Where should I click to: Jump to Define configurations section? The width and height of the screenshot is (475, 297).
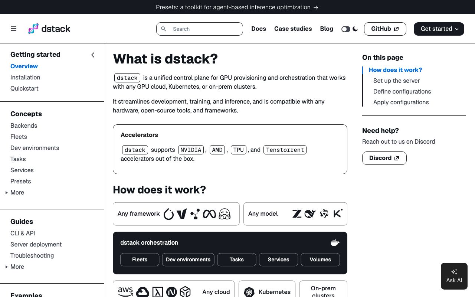click(402, 91)
